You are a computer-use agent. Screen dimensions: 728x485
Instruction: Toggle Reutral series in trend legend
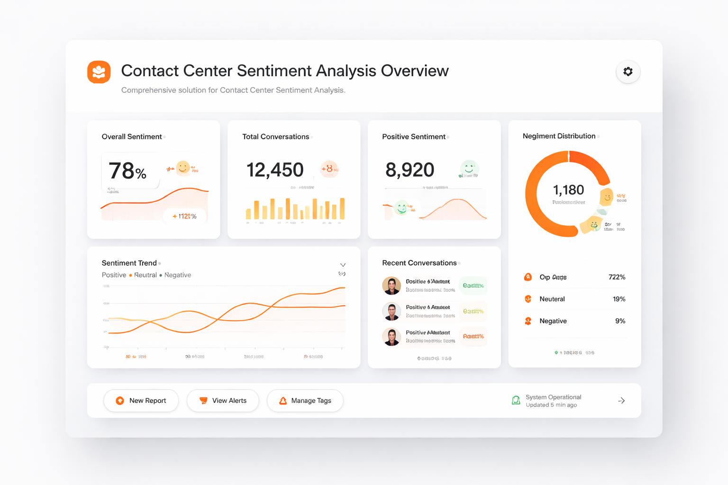click(x=145, y=275)
